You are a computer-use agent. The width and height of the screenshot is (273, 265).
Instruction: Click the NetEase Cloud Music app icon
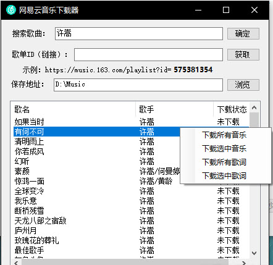(x=11, y=10)
